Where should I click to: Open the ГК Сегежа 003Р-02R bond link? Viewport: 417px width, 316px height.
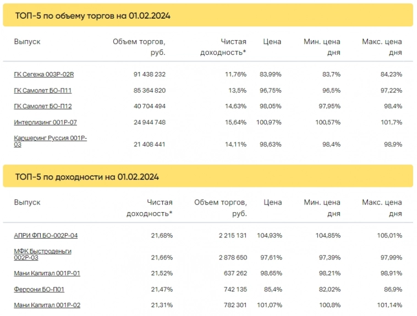pyautogui.click(x=43, y=74)
